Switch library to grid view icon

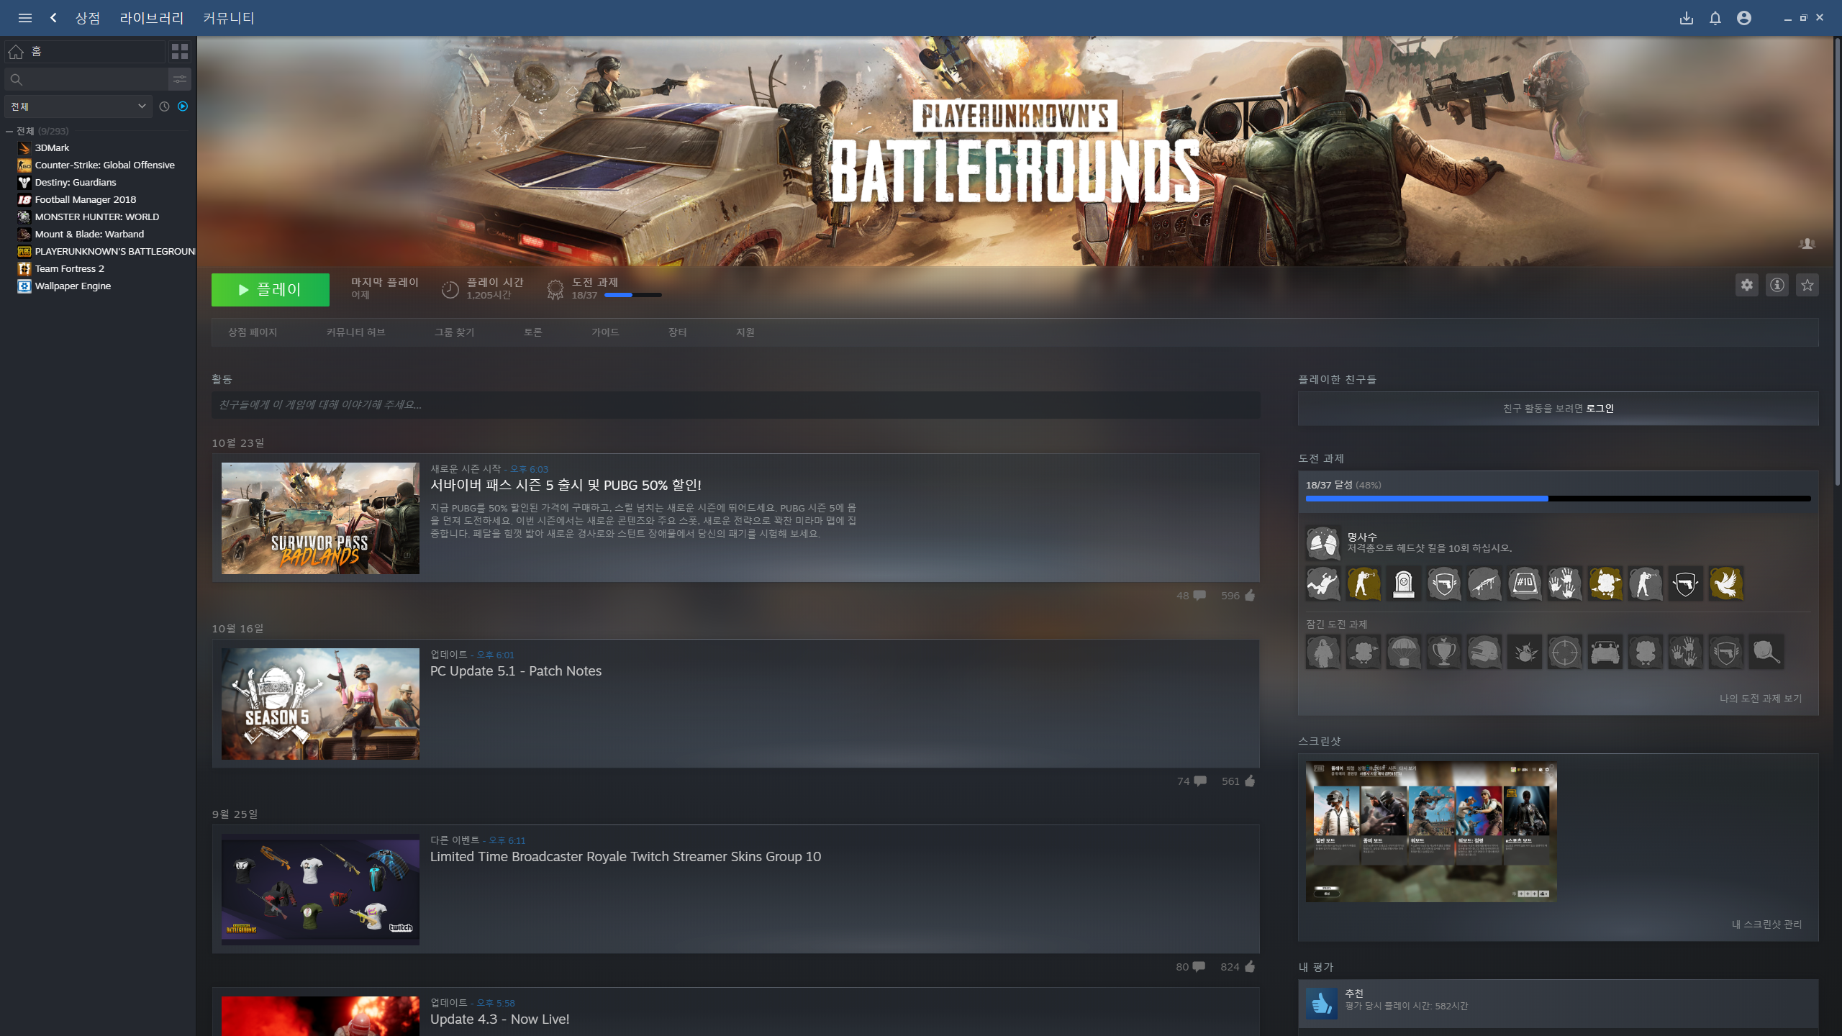point(180,52)
